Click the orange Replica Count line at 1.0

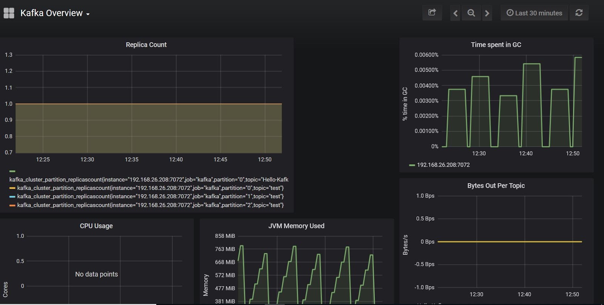pos(149,104)
